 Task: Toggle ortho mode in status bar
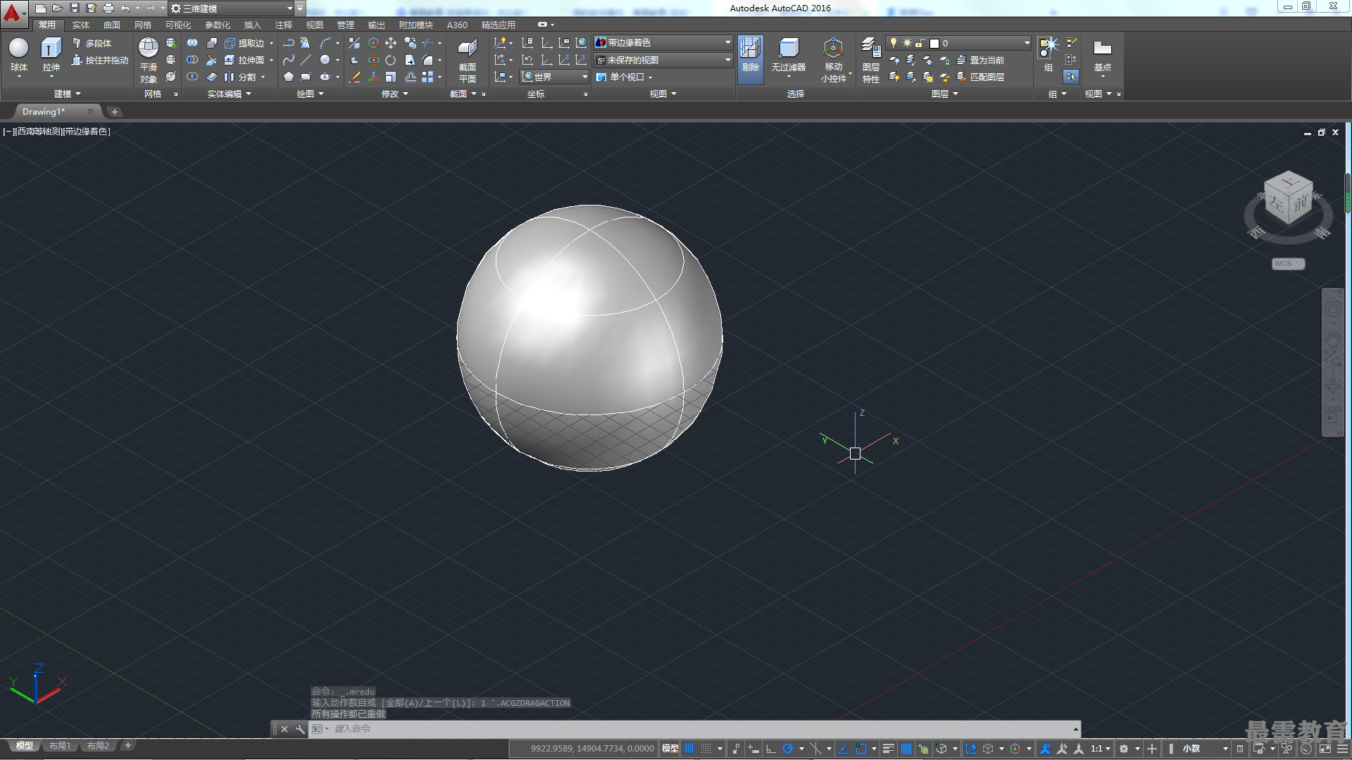coord(771,749)
